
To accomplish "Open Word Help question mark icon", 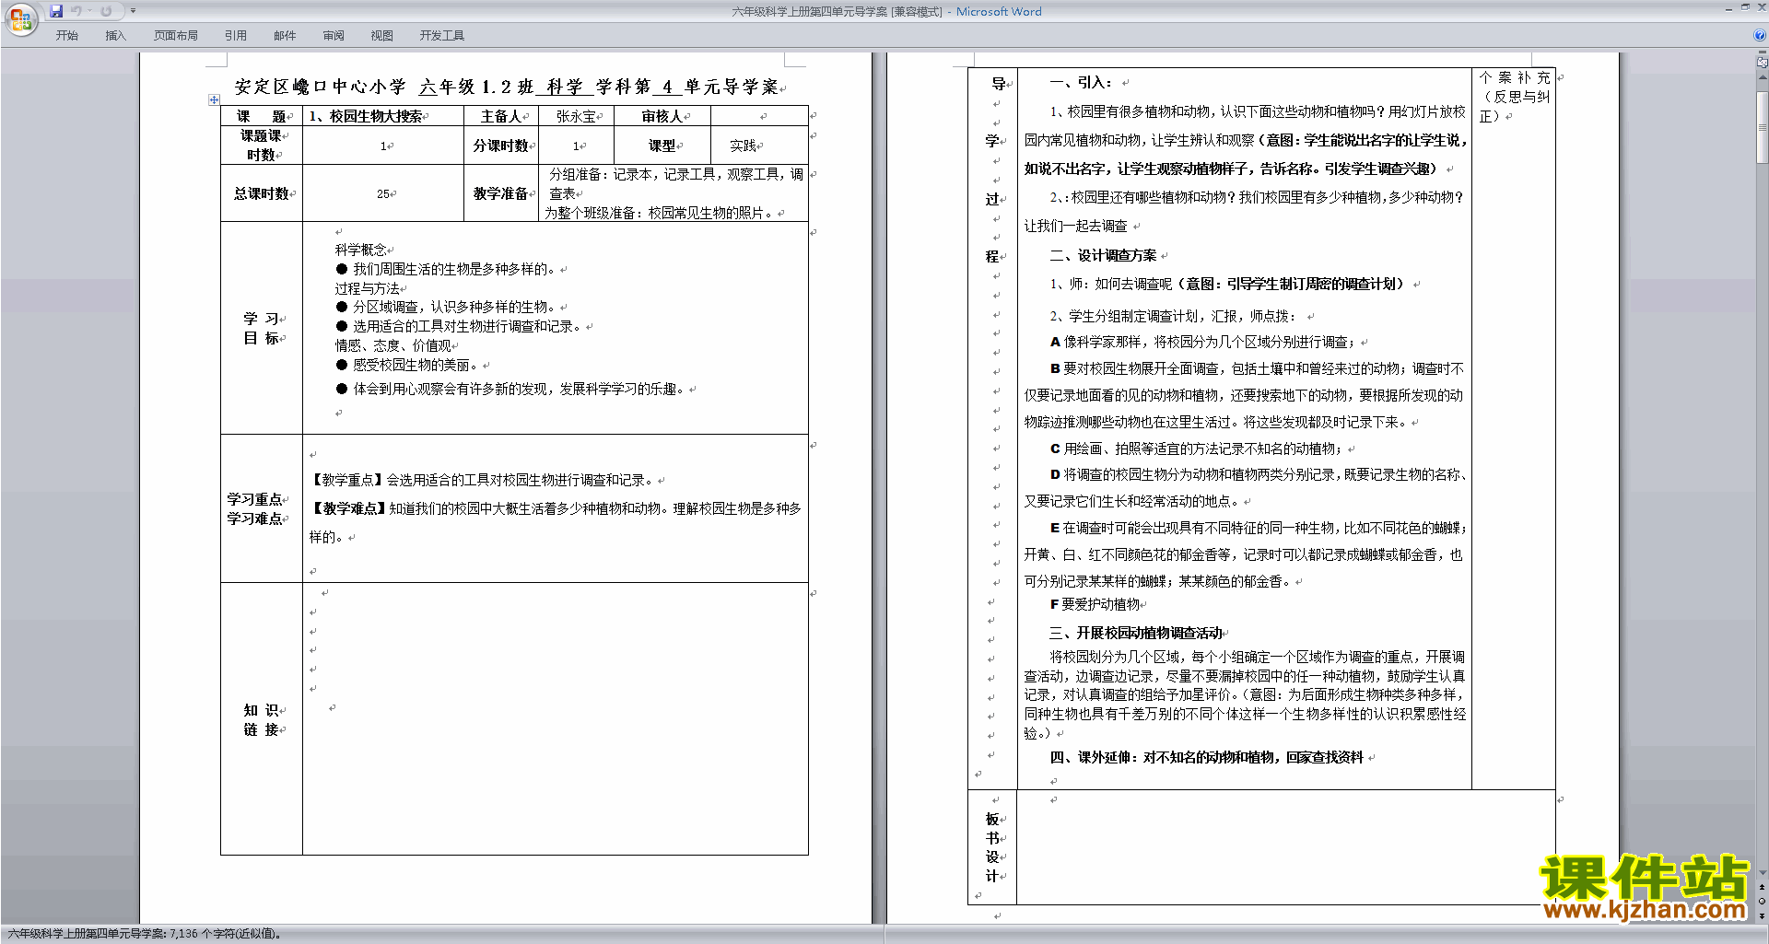I will coord(1760,35).
